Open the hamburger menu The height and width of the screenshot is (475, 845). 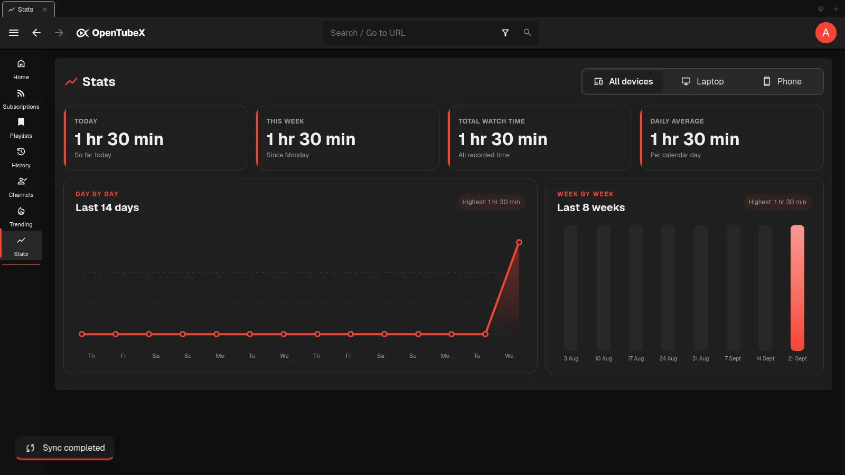click(x=14, y=33)
